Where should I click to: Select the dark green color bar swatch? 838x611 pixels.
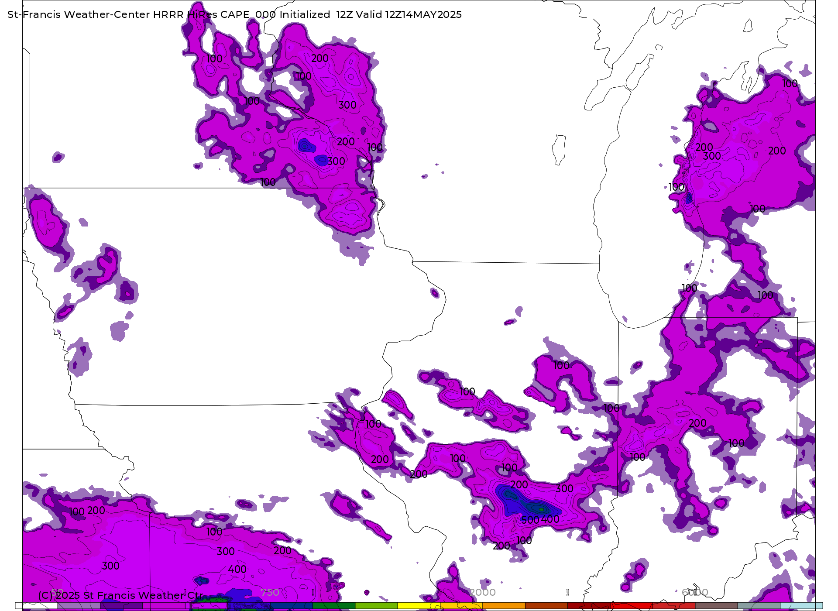(334, 606)
